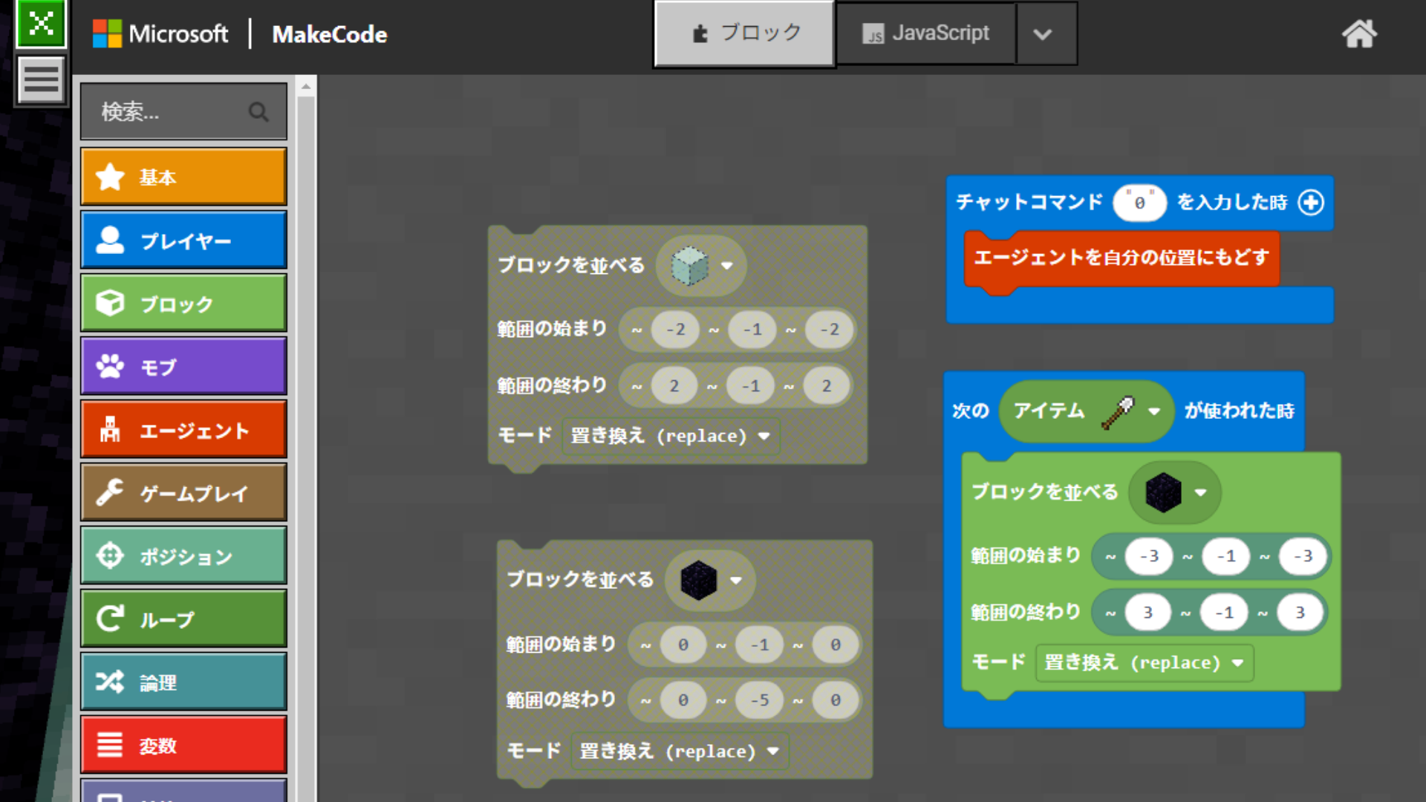Click the エージェントを自分の位置にもどす block
The image size is (1426, 802).
click(1121, 258)
